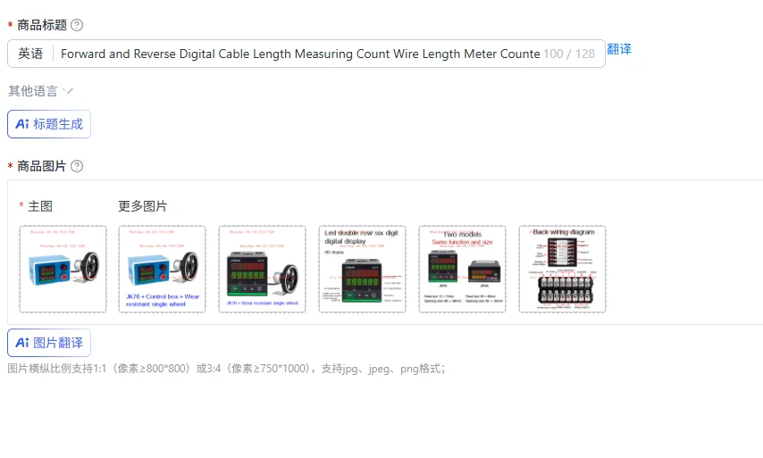Click the AI 标题生成 button
This screenshot has height=458, width=763.
pos(49,124)
